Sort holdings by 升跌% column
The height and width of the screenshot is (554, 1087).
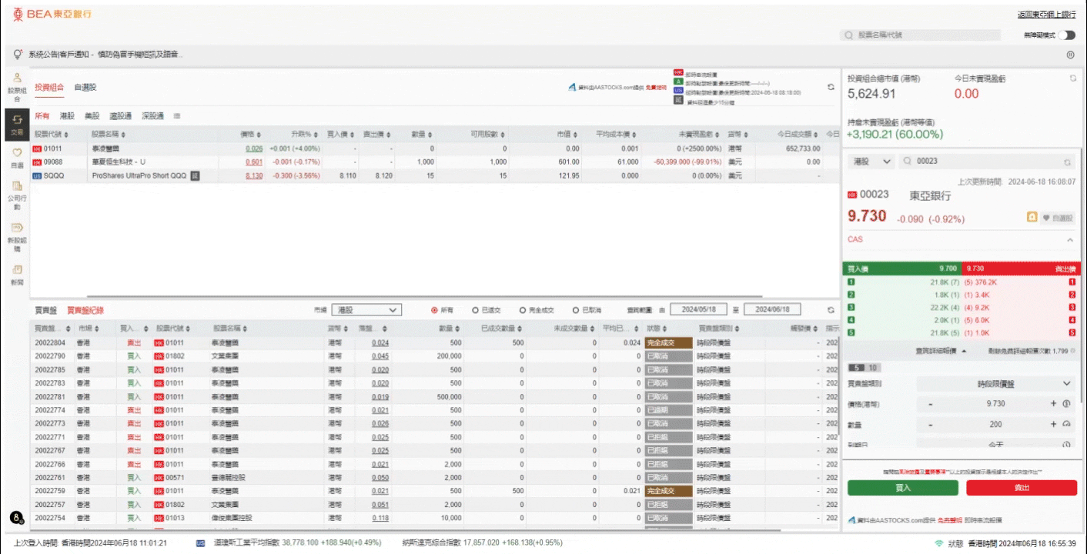click(303, 134)
